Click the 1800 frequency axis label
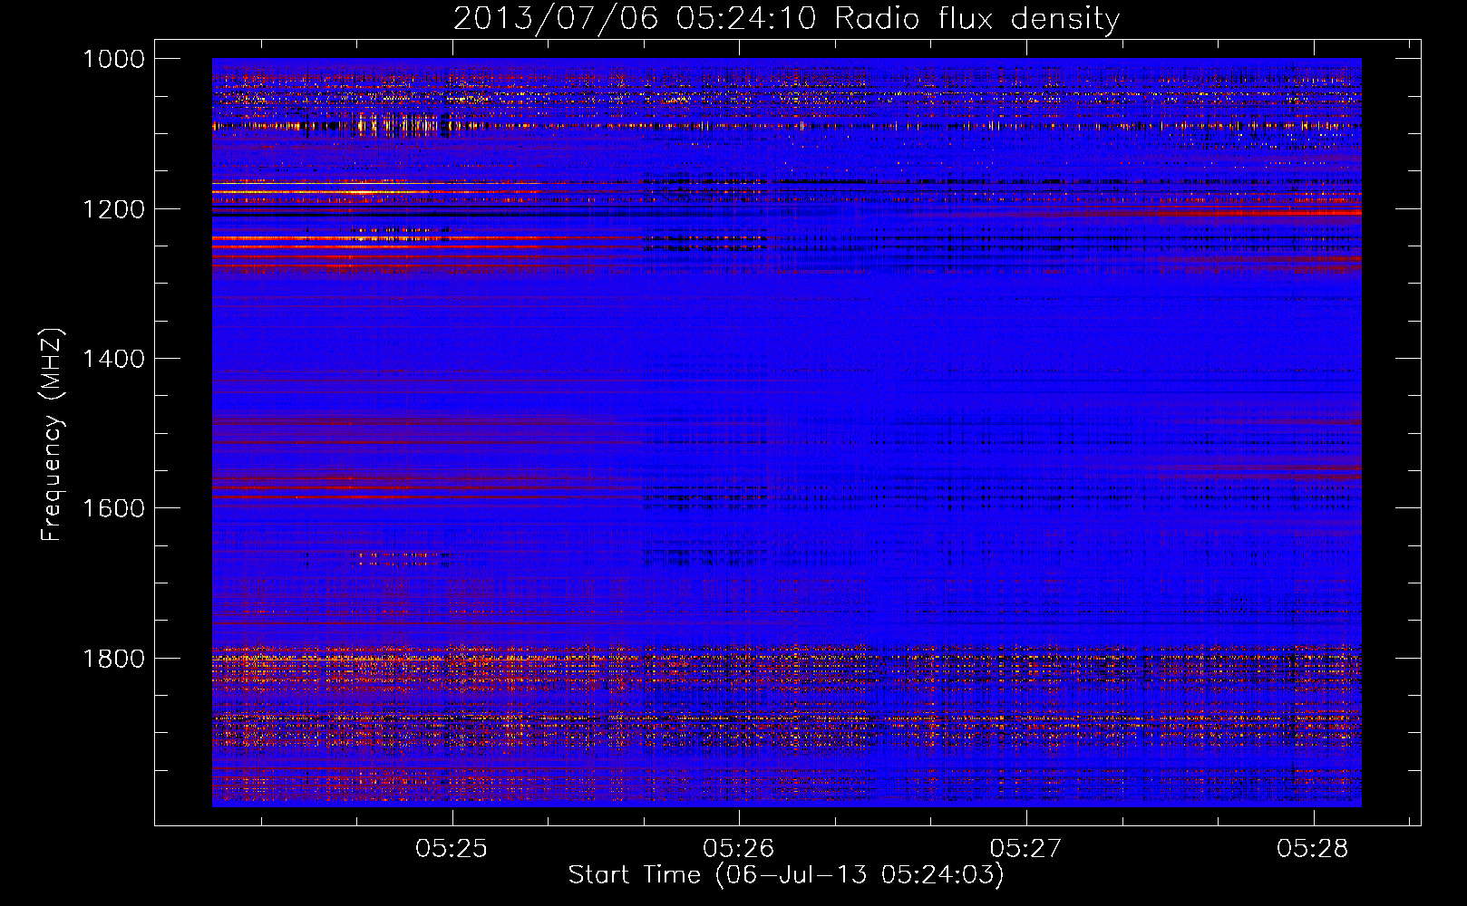Viewport: 1467px width, 906px height. (x=113, y=658)
